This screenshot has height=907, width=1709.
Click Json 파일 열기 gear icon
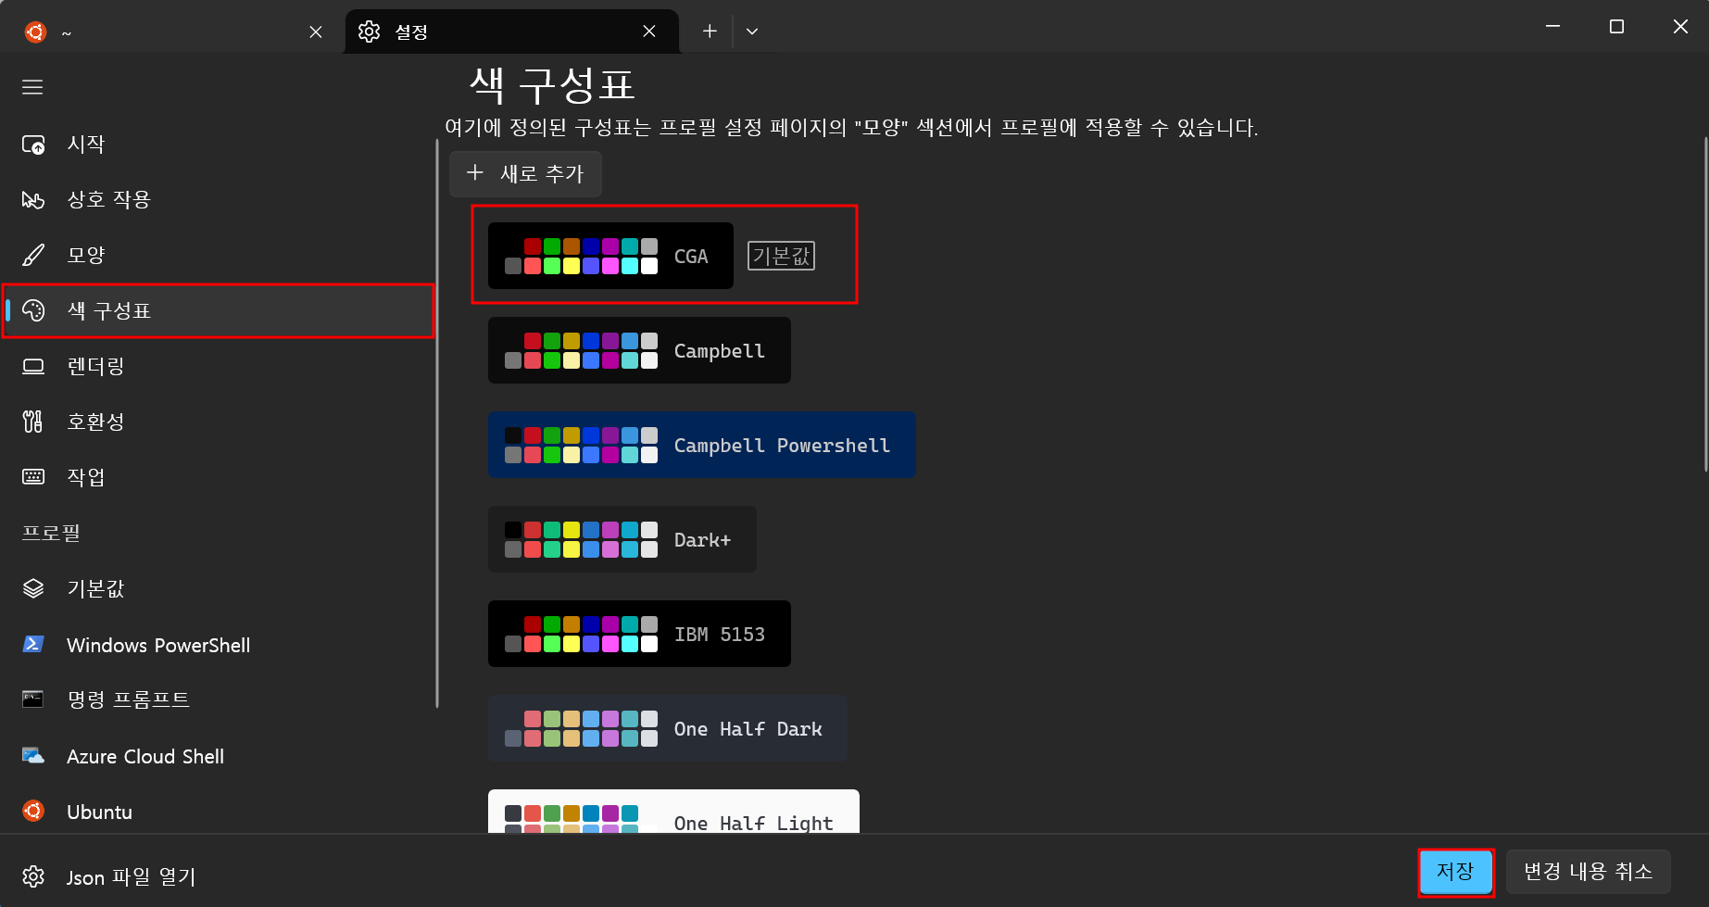tap(33, 876)
